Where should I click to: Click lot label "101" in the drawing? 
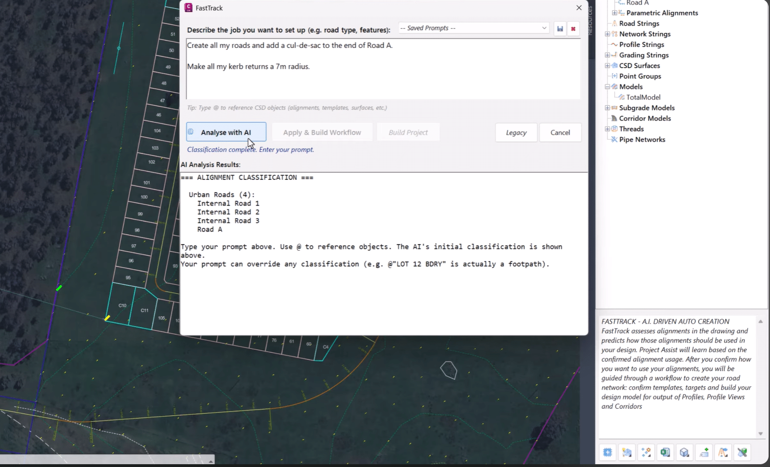[146, 183]
